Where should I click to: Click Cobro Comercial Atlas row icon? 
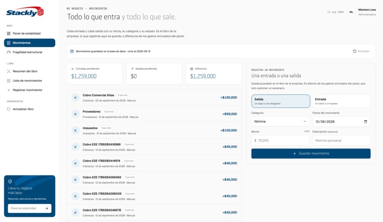[76, 97]
